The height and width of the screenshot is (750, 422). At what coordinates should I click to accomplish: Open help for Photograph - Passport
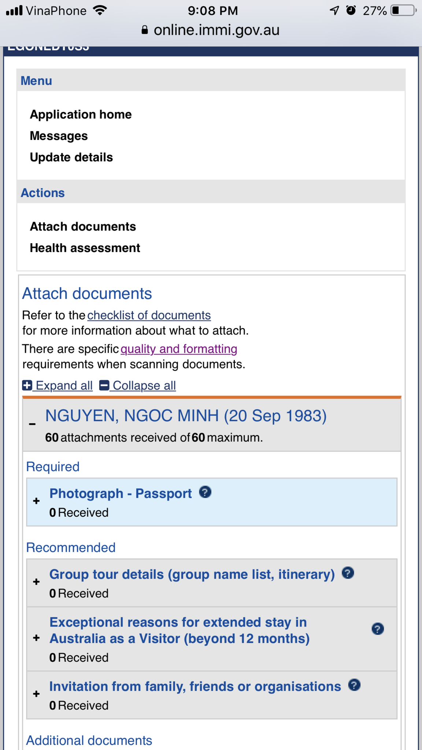point(205,492)
